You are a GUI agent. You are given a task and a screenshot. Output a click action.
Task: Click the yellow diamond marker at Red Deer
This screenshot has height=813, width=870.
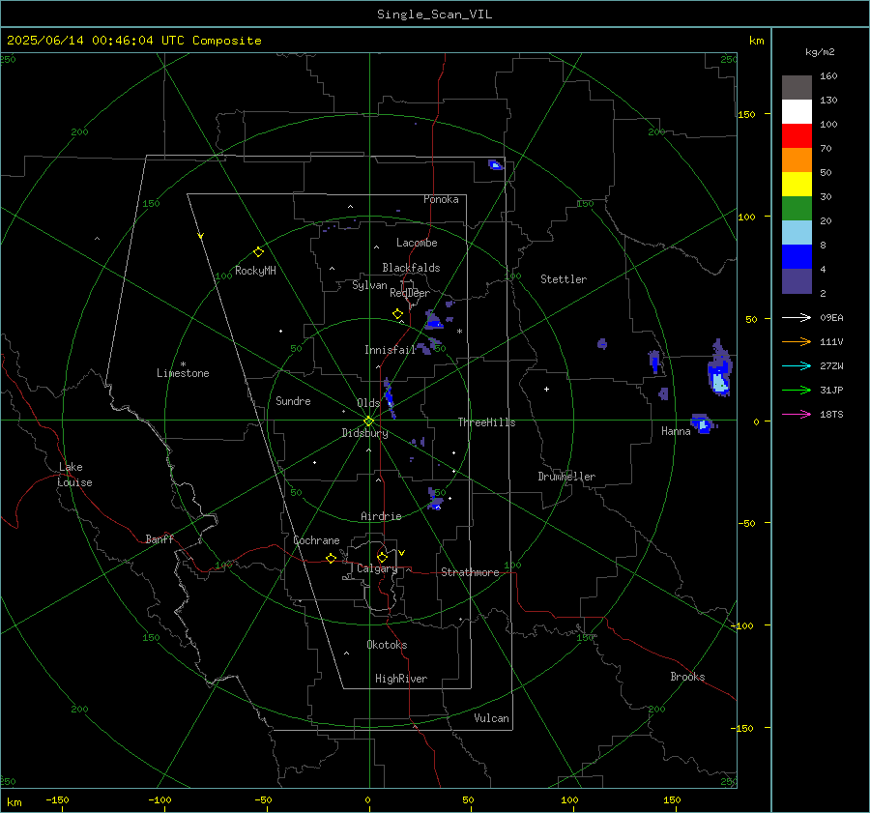[397, 314]
